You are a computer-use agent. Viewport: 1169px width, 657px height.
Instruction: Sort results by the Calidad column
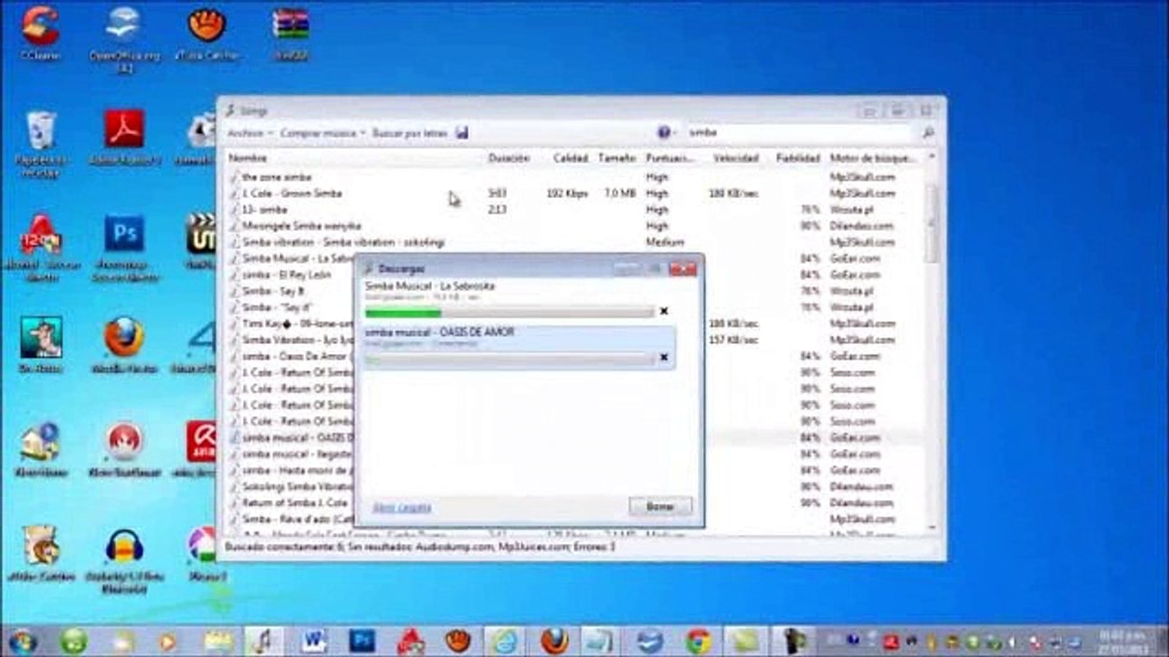(571, 159)
